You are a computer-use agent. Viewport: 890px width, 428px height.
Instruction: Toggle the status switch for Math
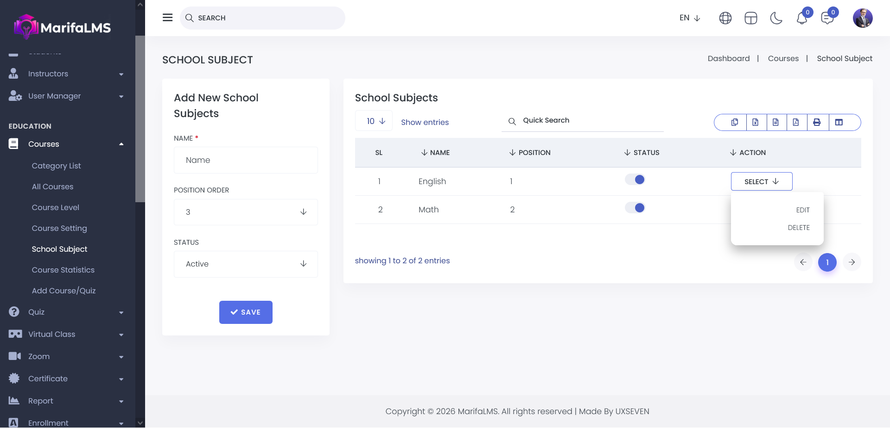coord(635,208)
